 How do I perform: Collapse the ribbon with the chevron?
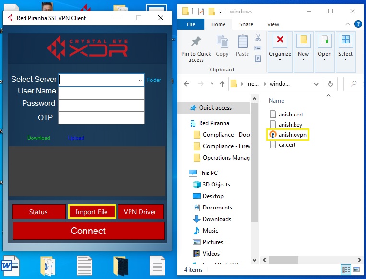tap(348, 24)
